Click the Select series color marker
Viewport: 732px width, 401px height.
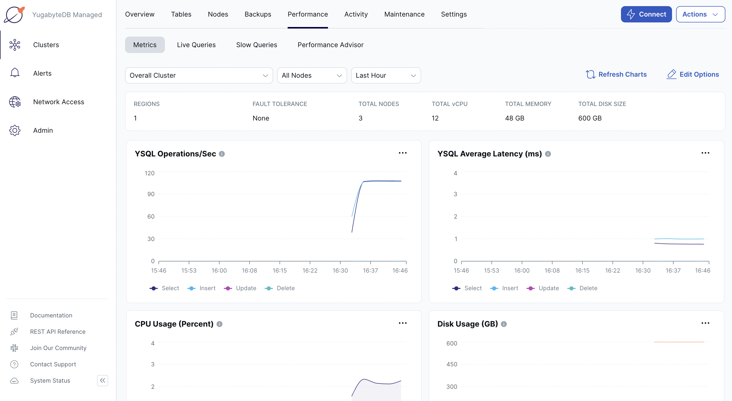pos(153,288)
